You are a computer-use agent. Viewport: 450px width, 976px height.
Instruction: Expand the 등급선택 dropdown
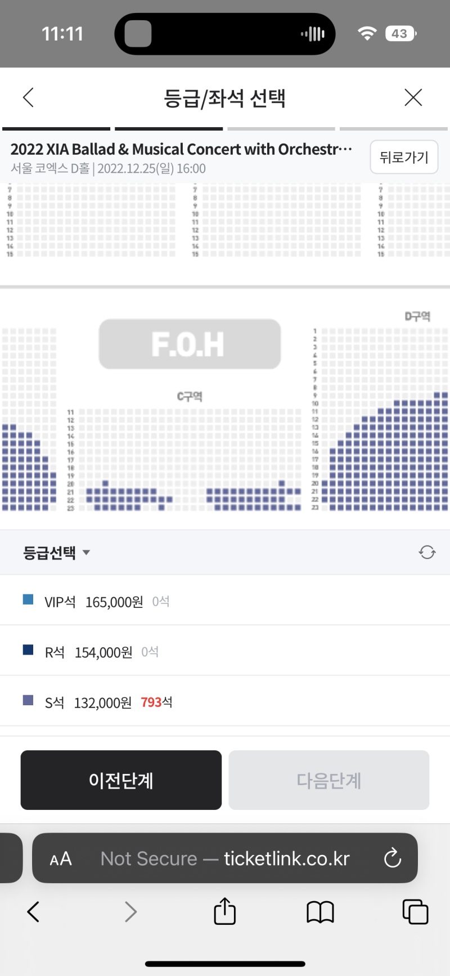[56, 553]
